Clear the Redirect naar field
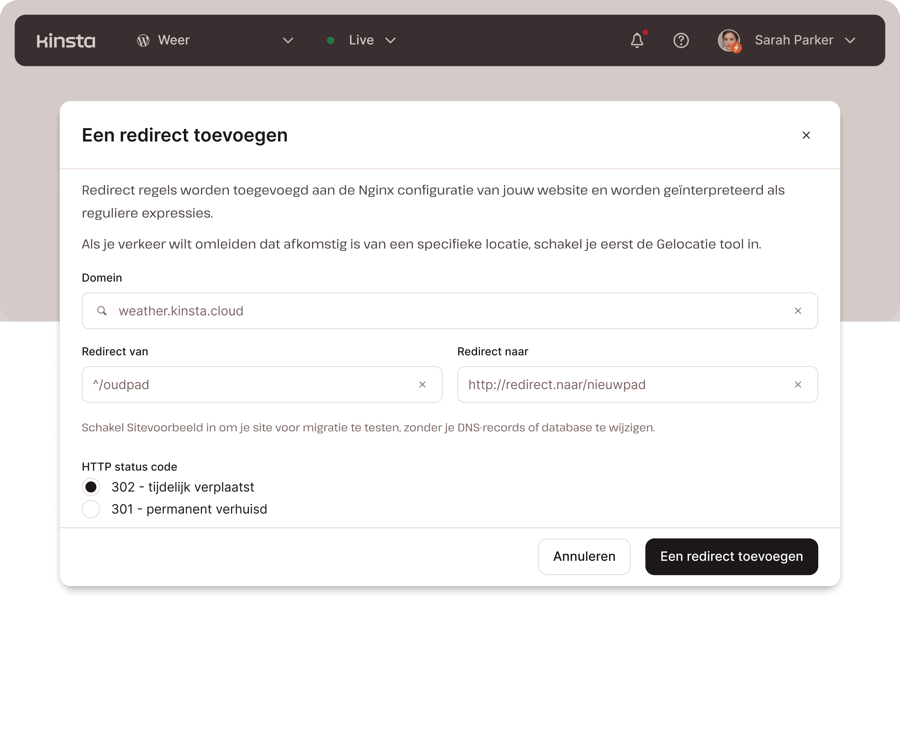Viewport: 900px width, 735px height. (798, 384)
